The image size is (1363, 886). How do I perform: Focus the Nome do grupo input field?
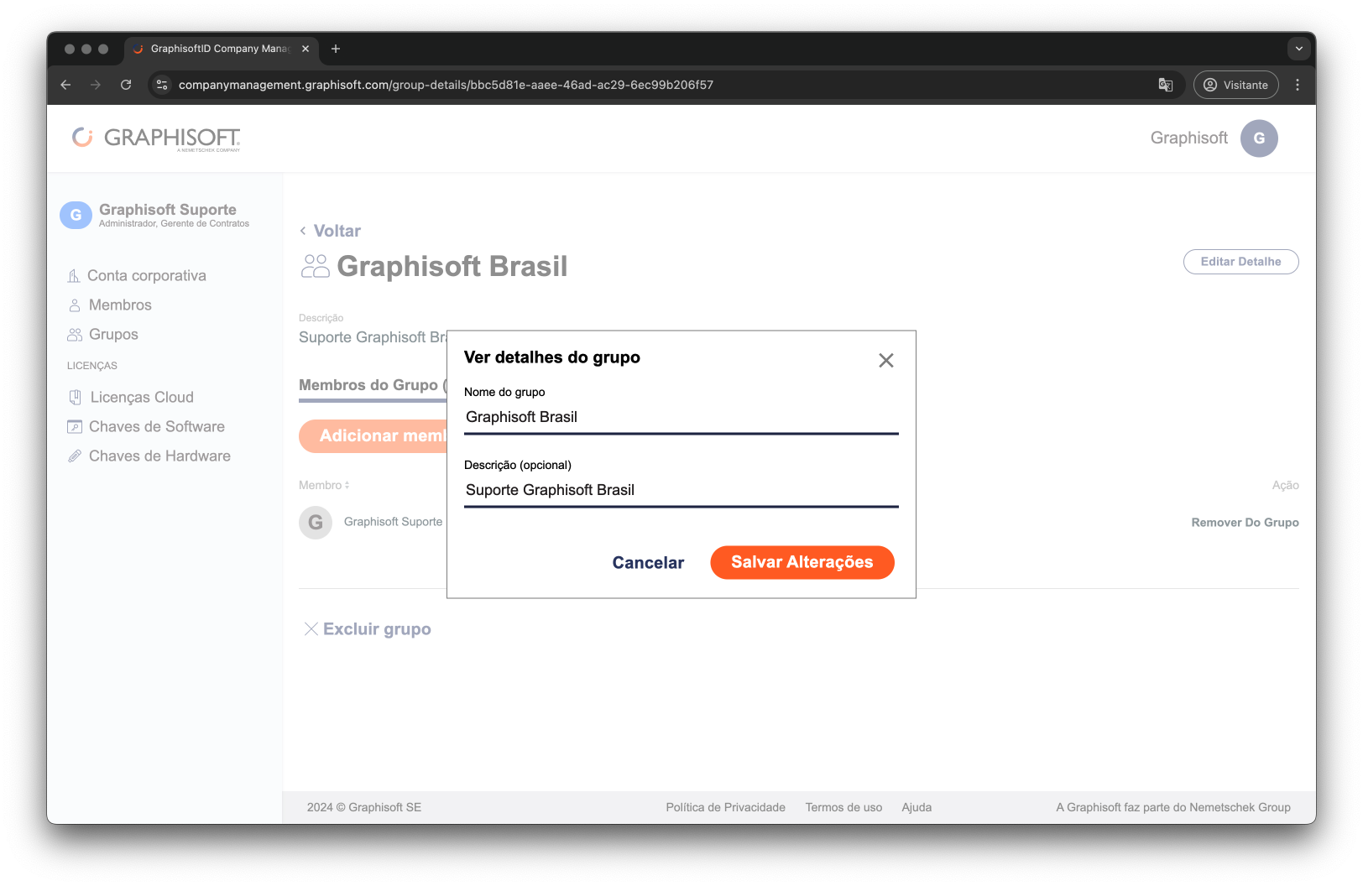pyautogui.click(x=681, y=417)
